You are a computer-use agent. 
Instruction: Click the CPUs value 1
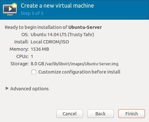point(32,56)
